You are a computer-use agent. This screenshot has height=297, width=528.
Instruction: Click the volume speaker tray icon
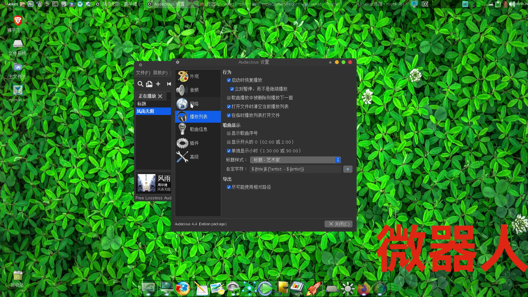coord(512,4)
